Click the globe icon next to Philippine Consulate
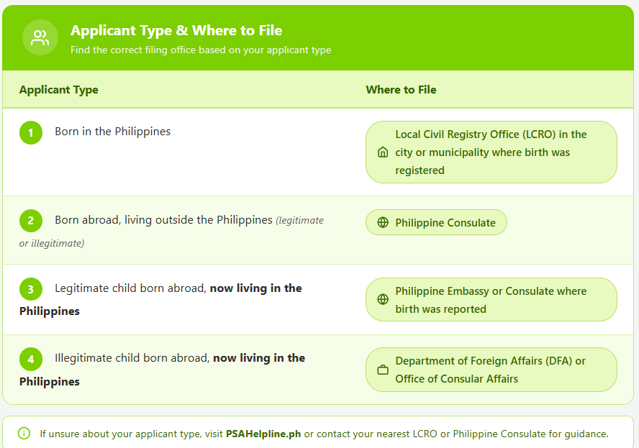Viewport: 639px width, 448px height. pos(383,222)
